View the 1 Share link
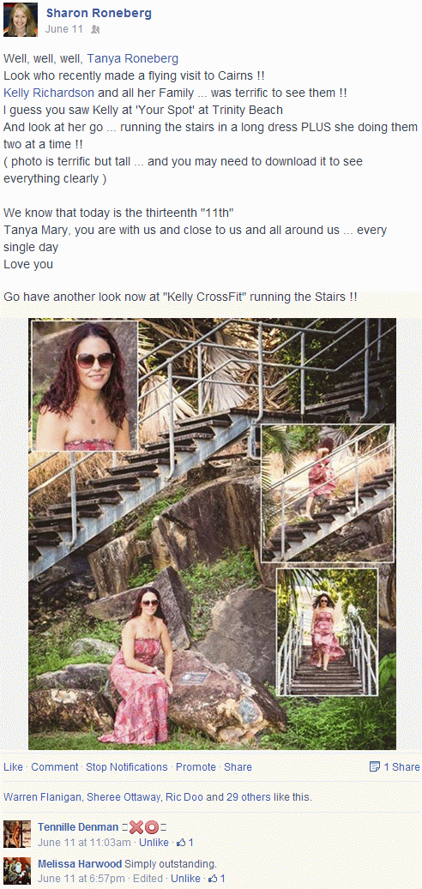Image resolution: width=422 pixels, height=889 pixels. (x=401, y=767)
